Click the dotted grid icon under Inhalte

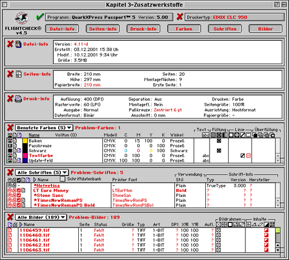(272, 224)
